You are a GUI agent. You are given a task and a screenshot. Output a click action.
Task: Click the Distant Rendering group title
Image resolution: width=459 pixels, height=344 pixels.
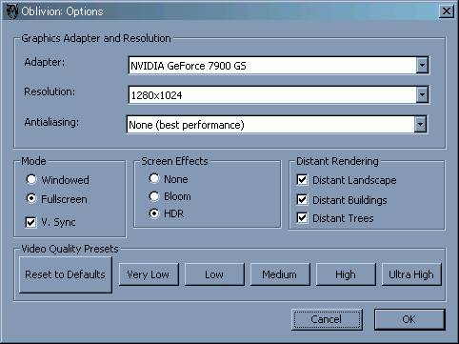click(337, 161)
